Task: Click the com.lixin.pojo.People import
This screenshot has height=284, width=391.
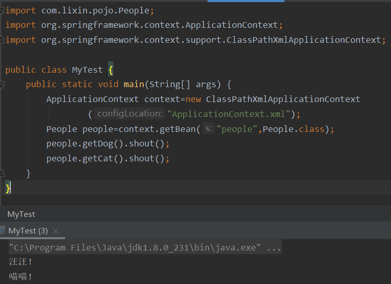Action: tap(95, 10)
